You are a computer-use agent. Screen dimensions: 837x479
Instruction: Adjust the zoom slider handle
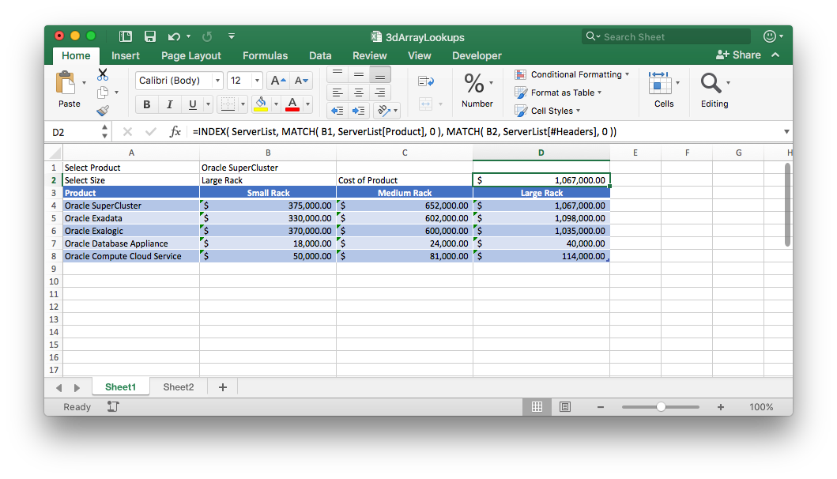coord(661,407)
